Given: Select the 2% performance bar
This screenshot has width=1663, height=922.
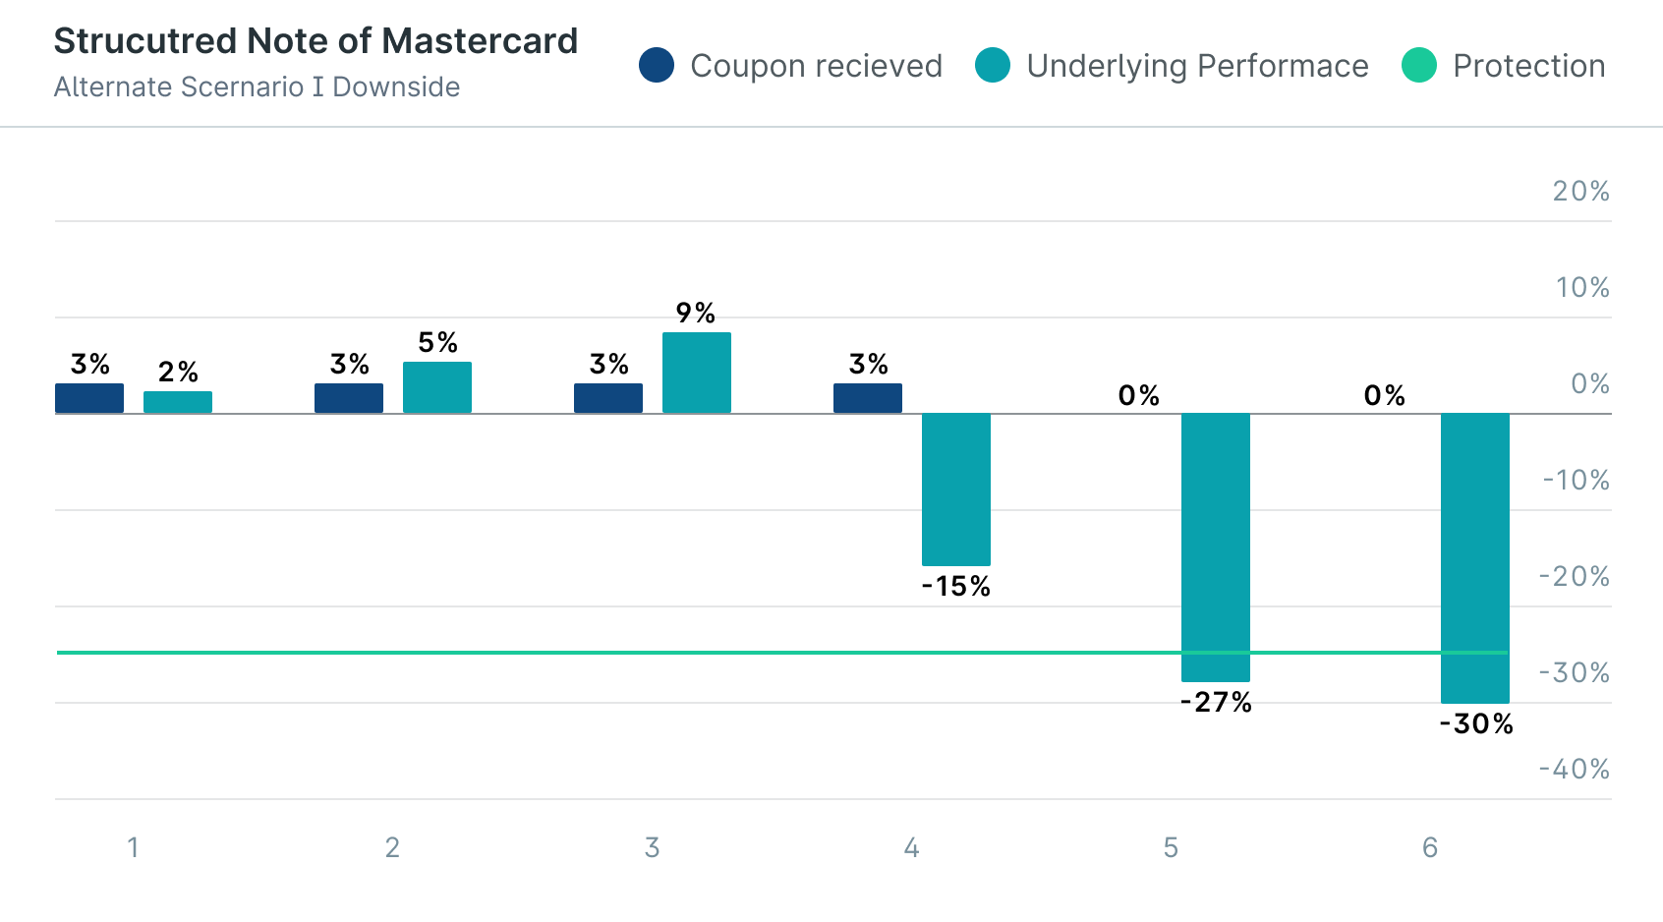Looking at the screenshot, I should 178,402.
